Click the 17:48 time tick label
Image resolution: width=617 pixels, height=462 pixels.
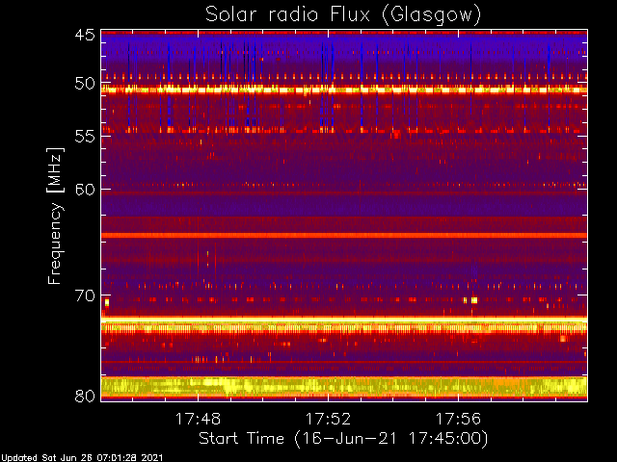click(x=198, y=419)
